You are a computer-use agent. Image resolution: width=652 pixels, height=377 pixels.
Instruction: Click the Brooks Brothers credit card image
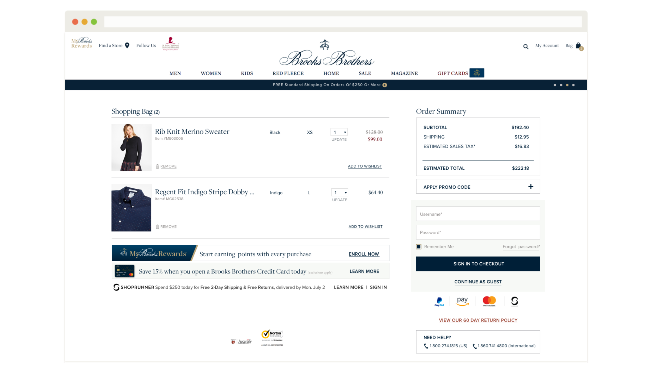(124, 271)
